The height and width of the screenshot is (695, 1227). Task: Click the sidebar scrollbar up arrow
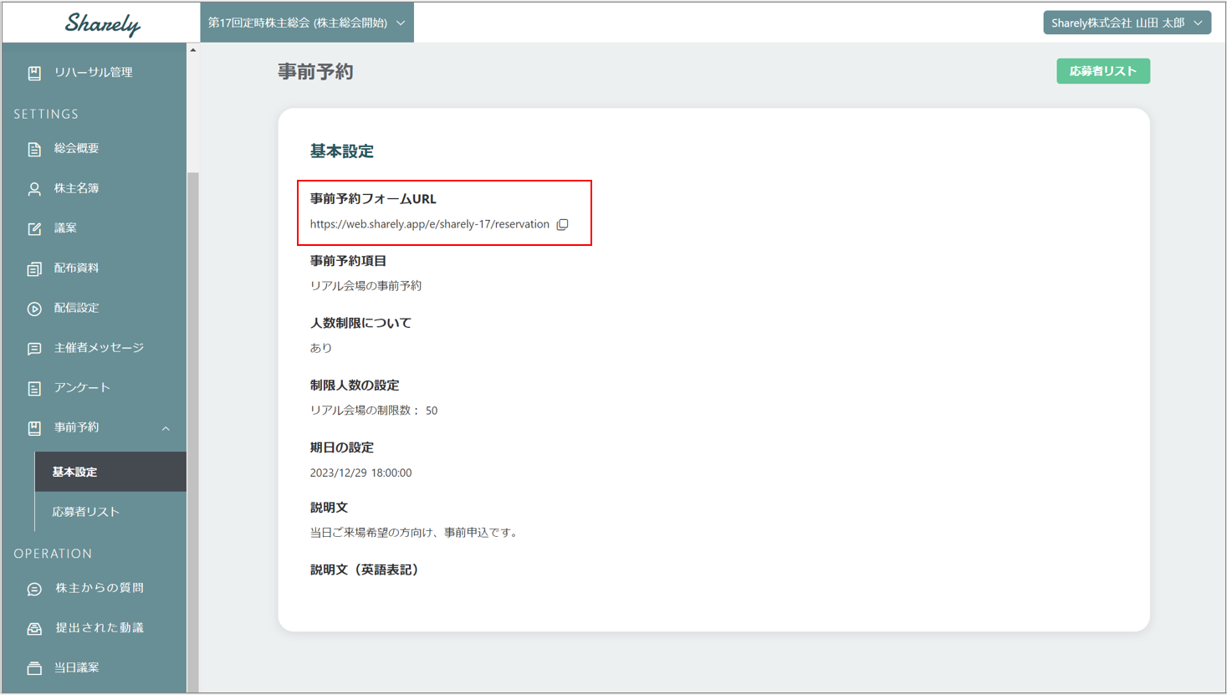click(x=193, y=50)
